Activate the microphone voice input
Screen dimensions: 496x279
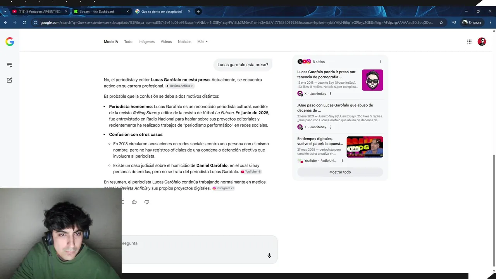[x=269, y=256]
